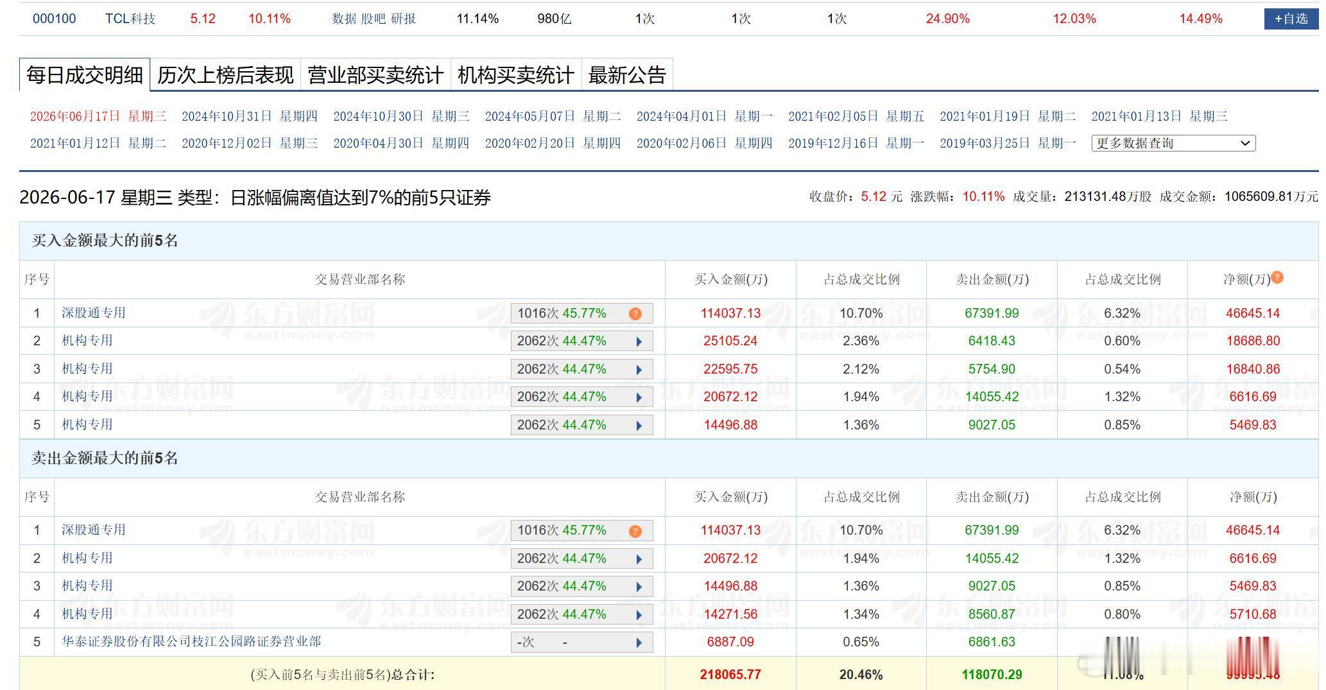Expand 机构专用 row 3 arrow in sell-top-5 table

point(639,587)
